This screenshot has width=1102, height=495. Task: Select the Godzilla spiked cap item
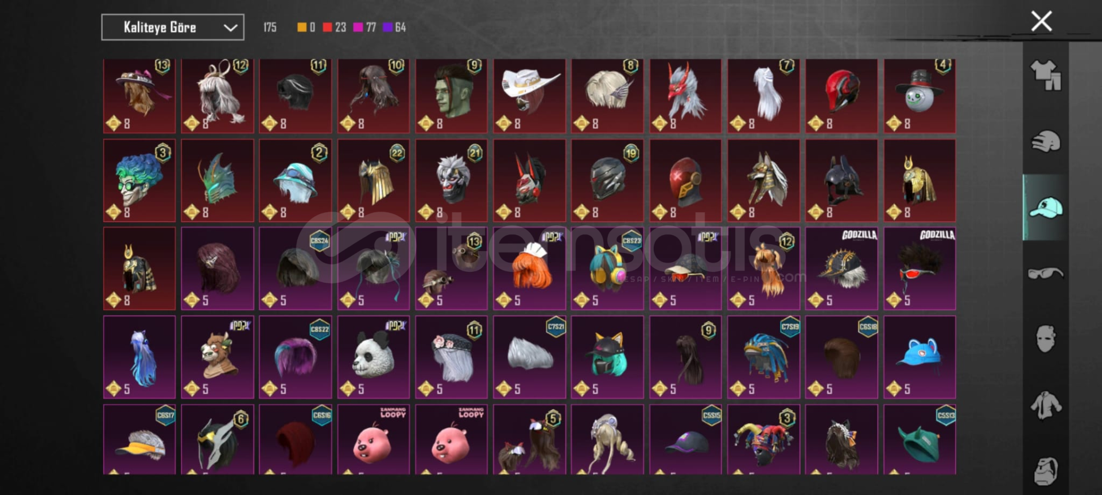[841, 268]
